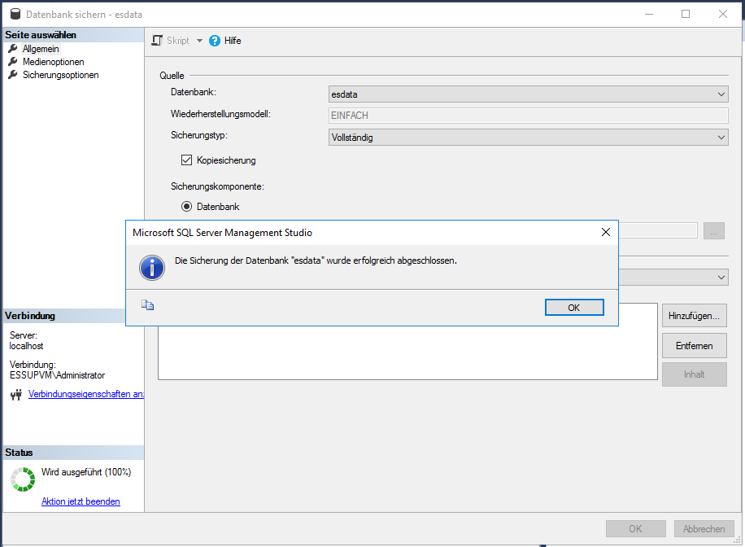Click the database icon in title bar

pyautogui.click(x=15, y=15)
